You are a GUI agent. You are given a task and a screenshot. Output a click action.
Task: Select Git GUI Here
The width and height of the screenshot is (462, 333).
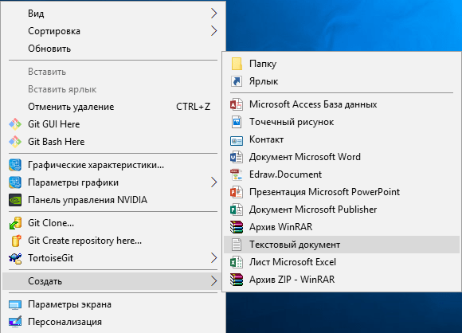tap(113, 124)
